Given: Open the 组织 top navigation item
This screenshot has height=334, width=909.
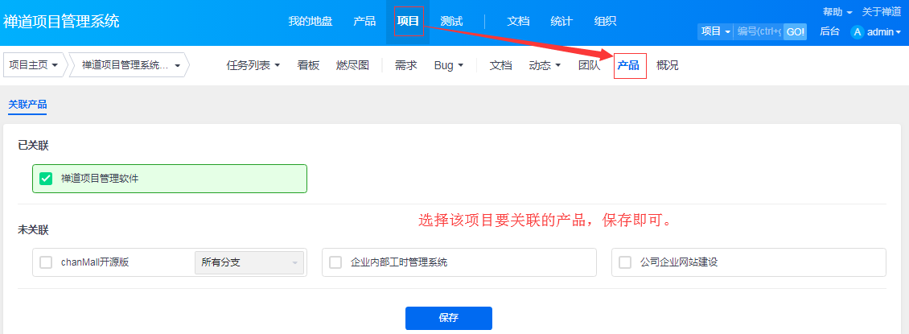Looking at the screenshot, I should point(605,22).
